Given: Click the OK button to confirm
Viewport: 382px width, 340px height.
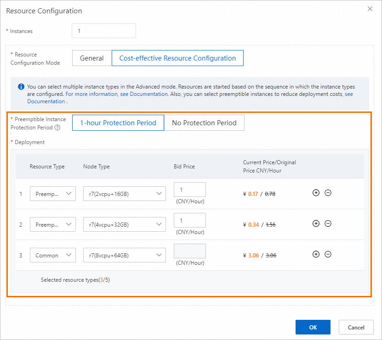Looking at the screenshot, I should click(313, 327).
